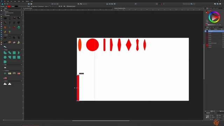Select the orange ellipse on the canvas
The width and height of the screenshot is (224, 126).
[x=80, y=45]
